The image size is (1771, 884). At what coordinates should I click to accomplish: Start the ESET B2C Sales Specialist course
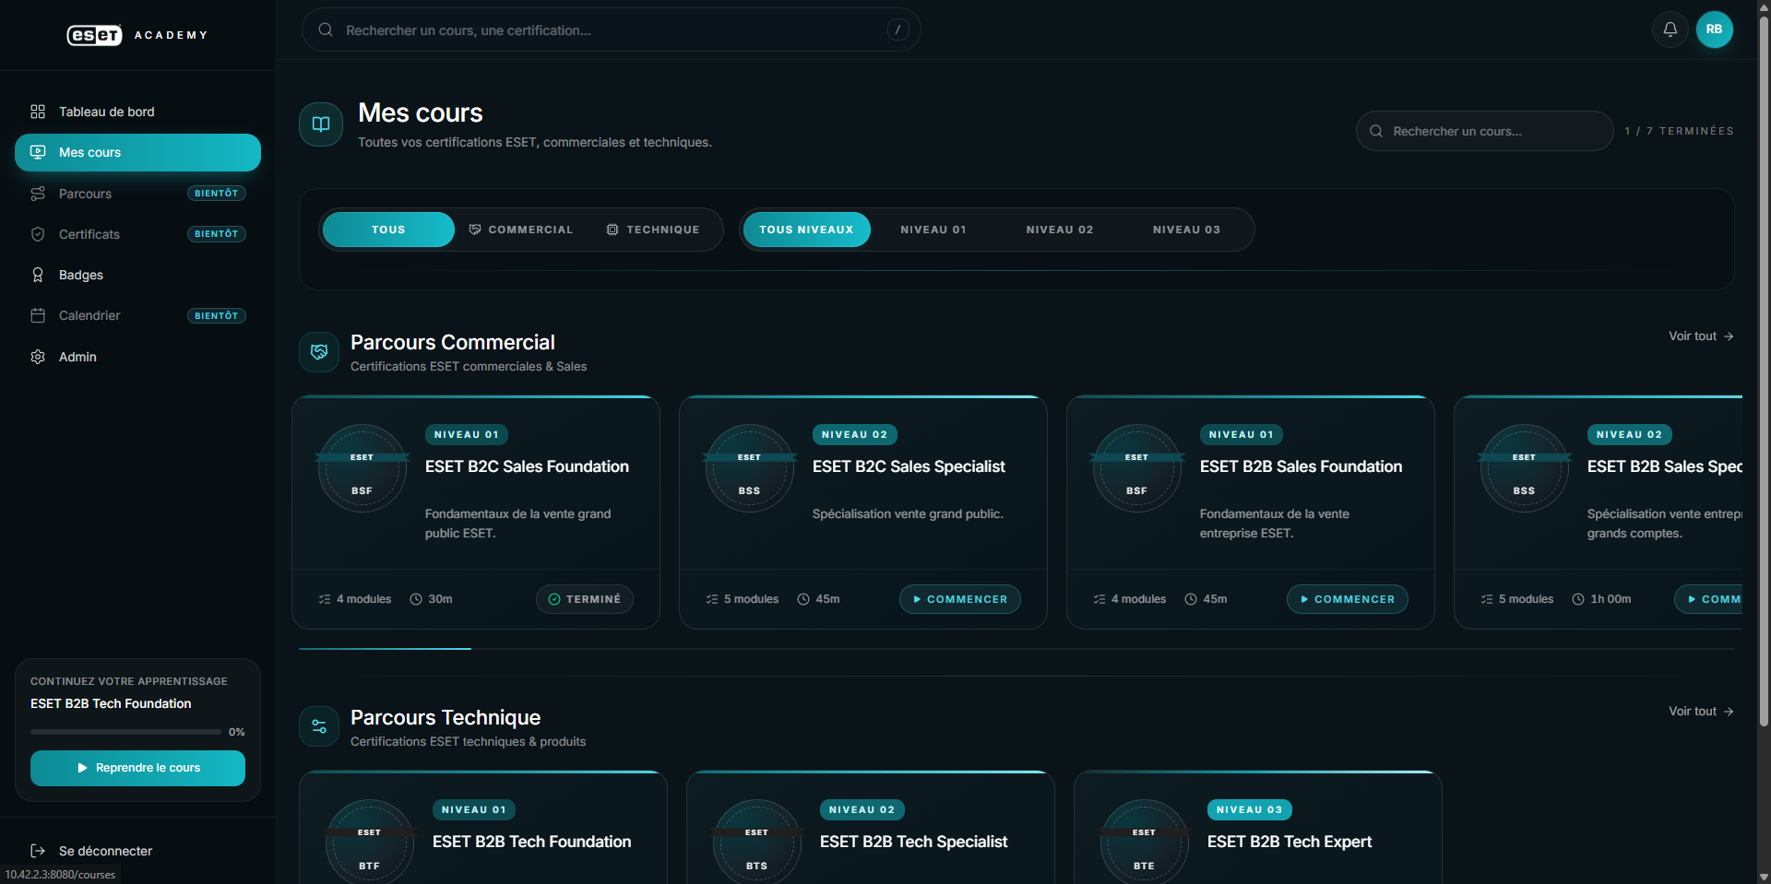coord(959,599)
